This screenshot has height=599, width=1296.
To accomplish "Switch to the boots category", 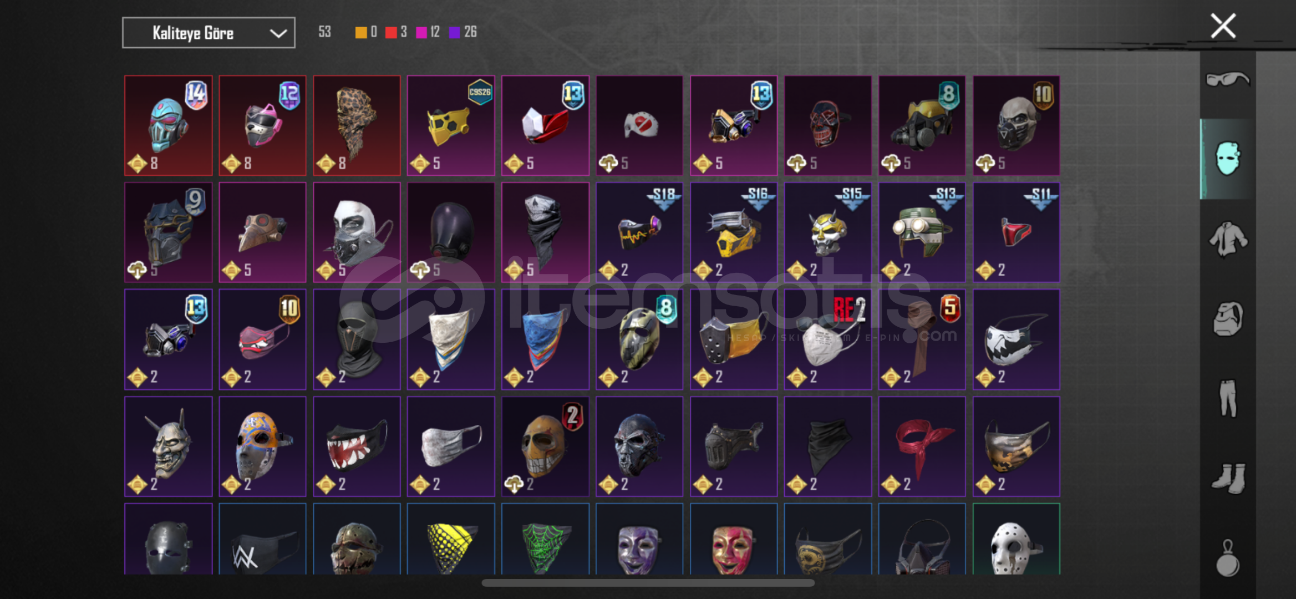I will (x=1228, y=478).
